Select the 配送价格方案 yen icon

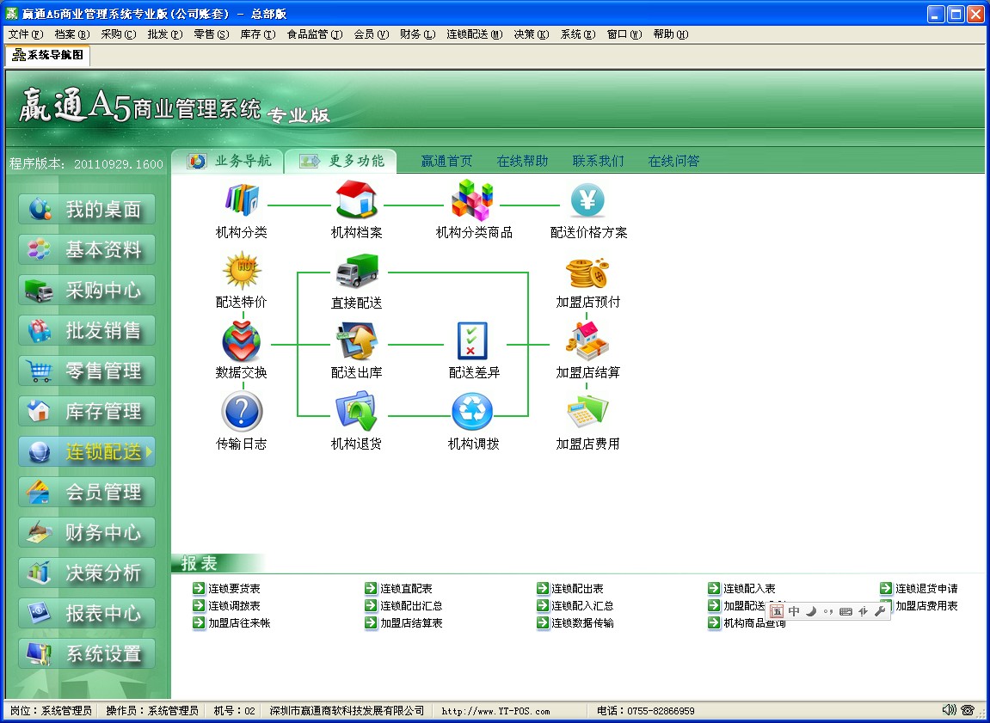click(588, 203)
